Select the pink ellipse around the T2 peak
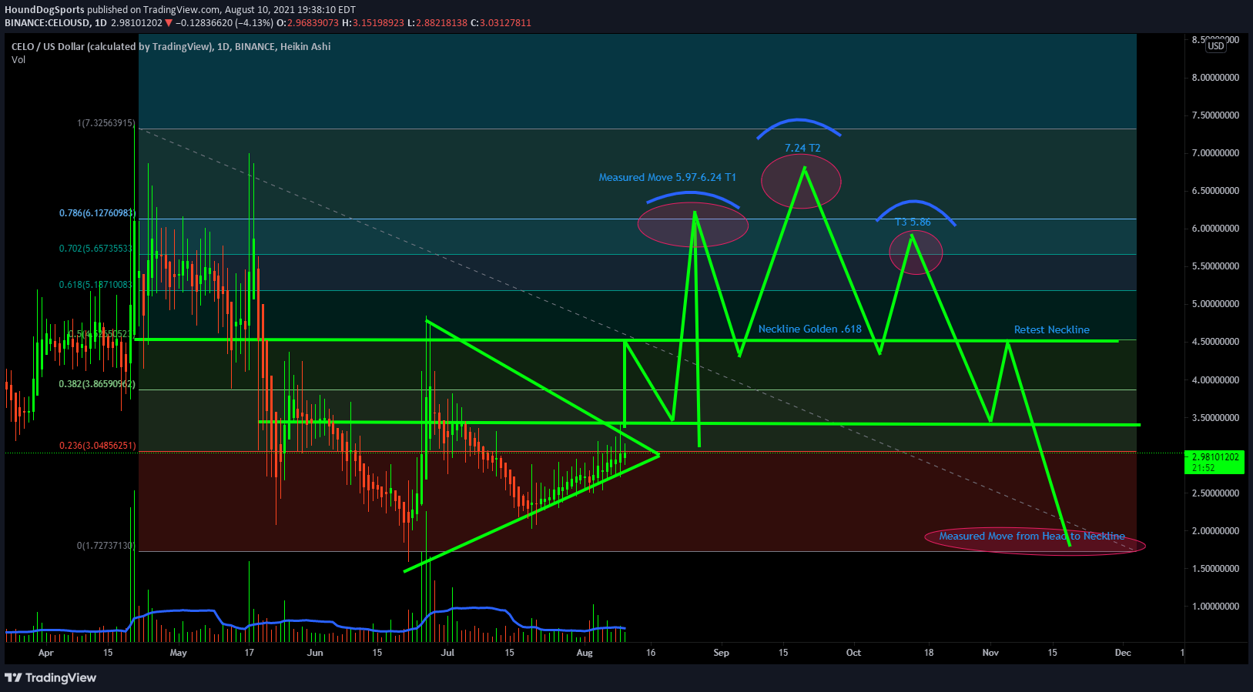The image size is (1253, 692). point(801,181)
